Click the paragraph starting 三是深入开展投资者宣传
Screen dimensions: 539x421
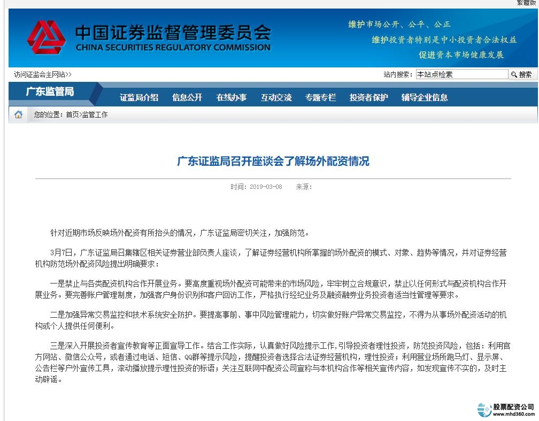pyautogui.click(x=273, y=363)
